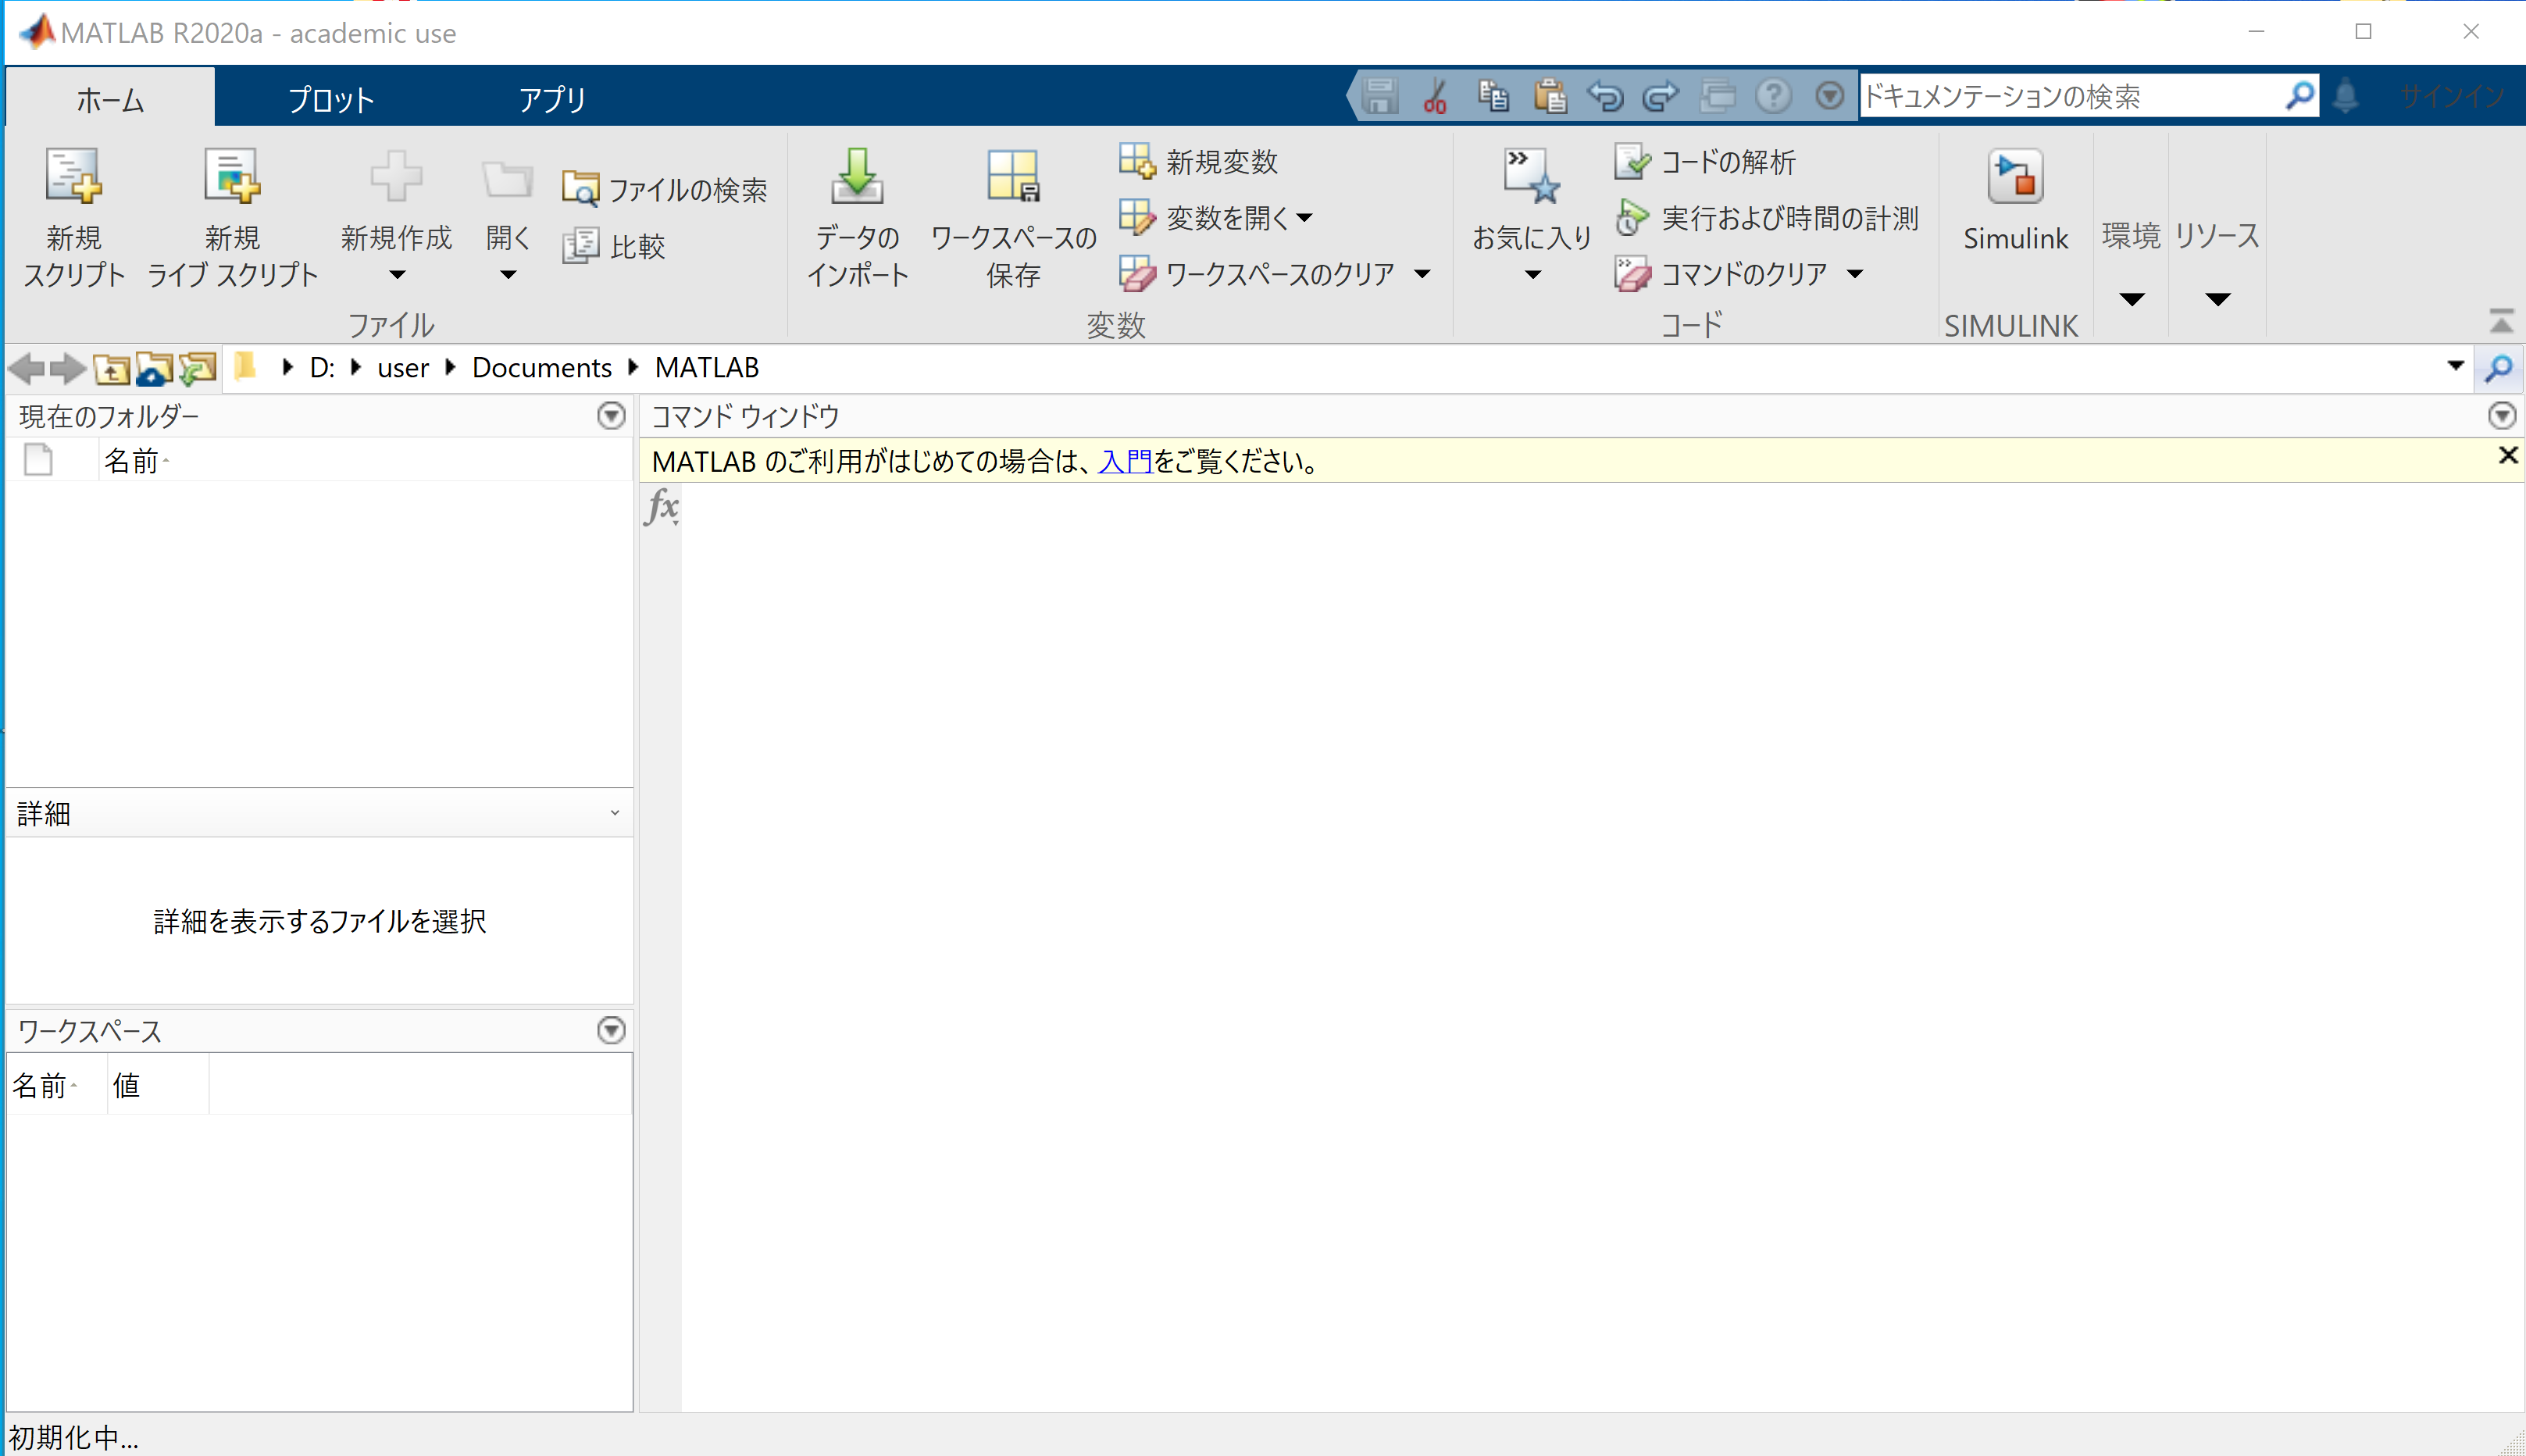Open the 入門 getting started link
The width and height of the screenshot is (2526, 1456).
click(x=1125, y=461)
